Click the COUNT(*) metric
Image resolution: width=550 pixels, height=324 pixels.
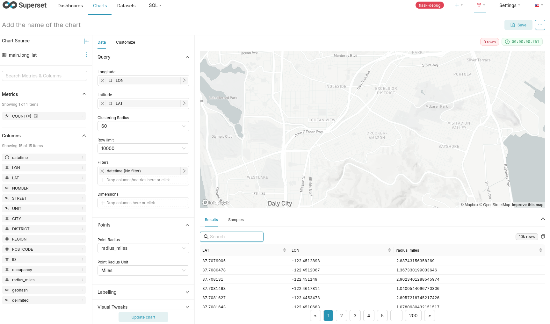[x=44, y=116]
